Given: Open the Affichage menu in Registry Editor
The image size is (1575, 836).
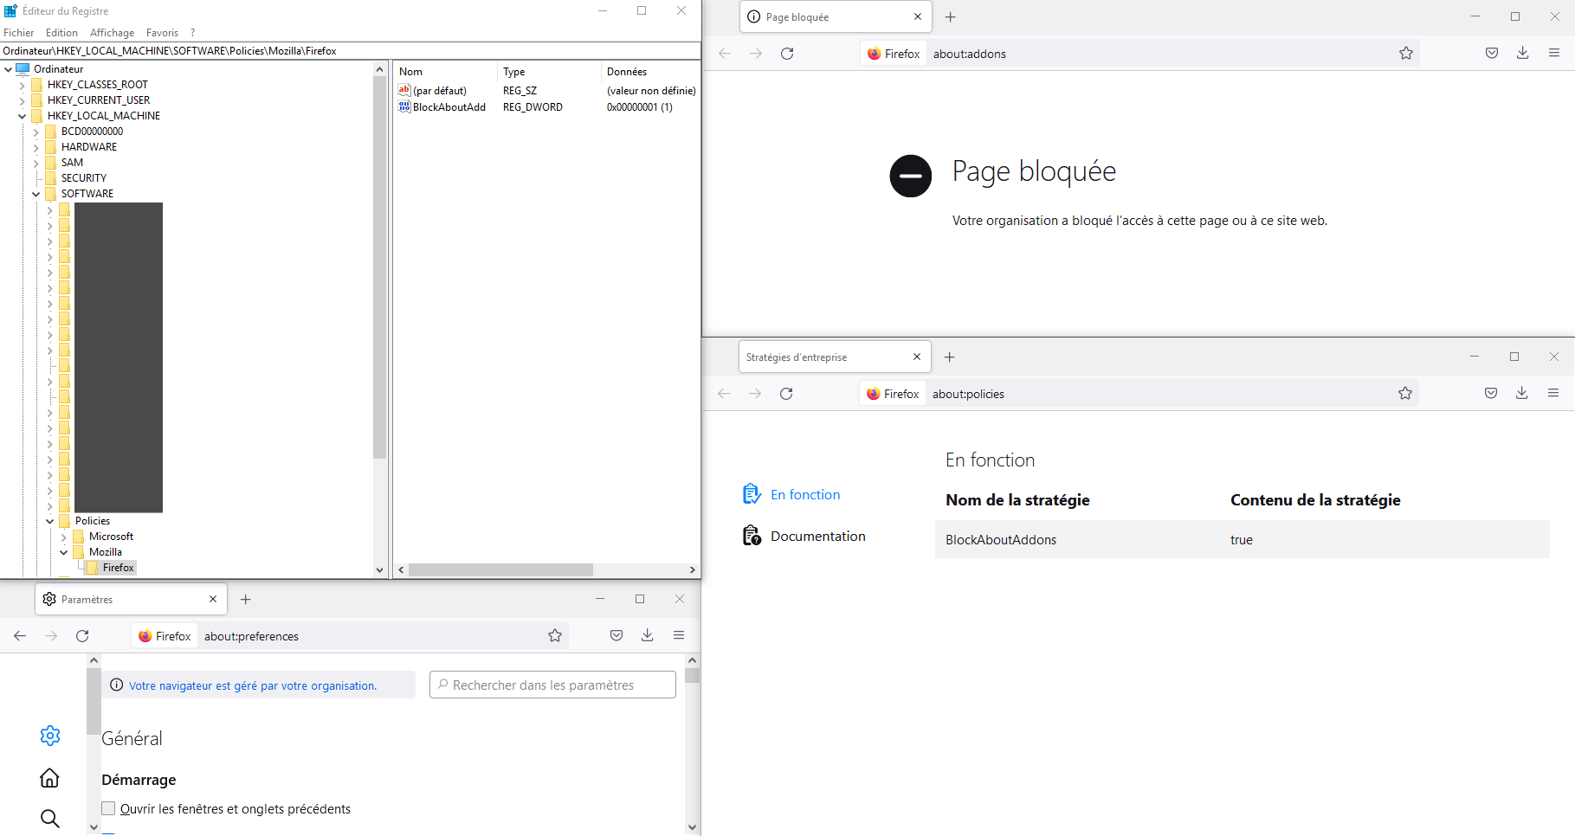Looking at the screenshot, I should point(112,33).
